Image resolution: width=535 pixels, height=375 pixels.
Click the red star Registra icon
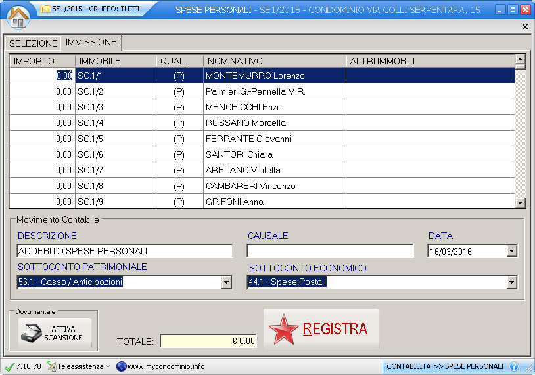click(284, 330)
